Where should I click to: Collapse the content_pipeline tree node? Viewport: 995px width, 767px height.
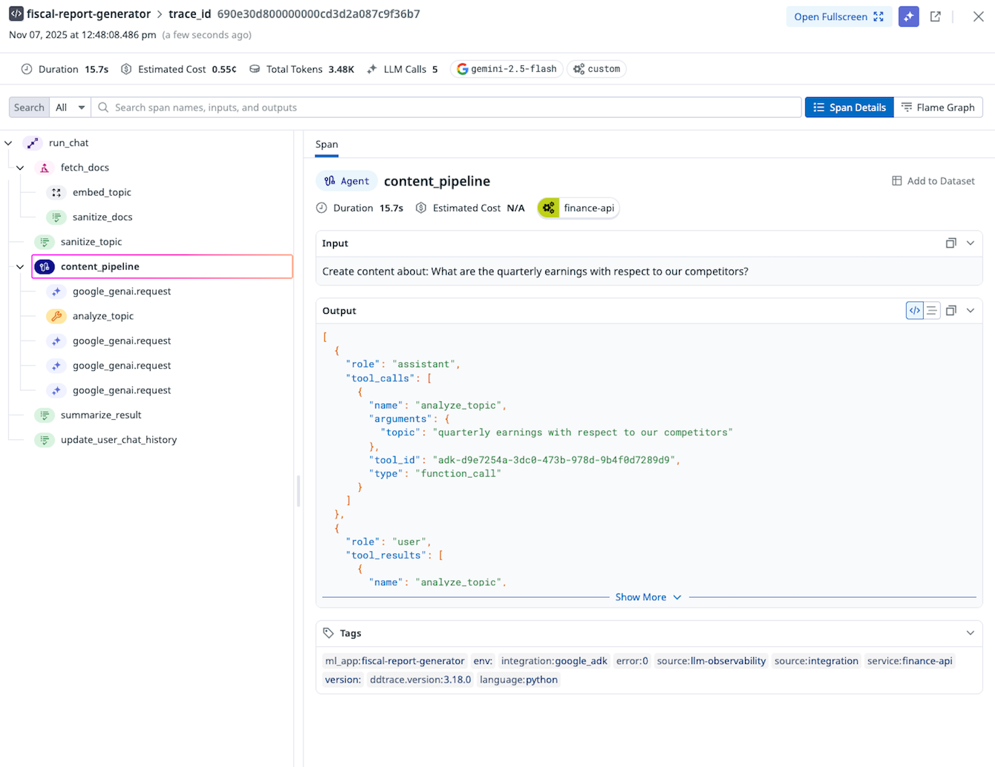tap(20, 266)
